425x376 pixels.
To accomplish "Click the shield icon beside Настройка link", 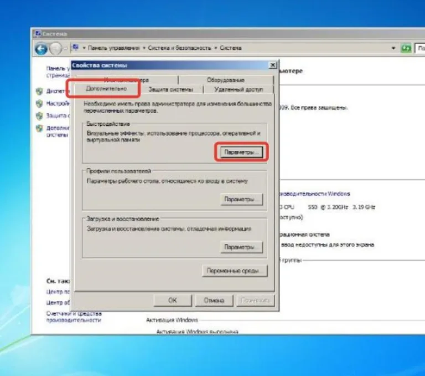I will [x=40, y=104].
